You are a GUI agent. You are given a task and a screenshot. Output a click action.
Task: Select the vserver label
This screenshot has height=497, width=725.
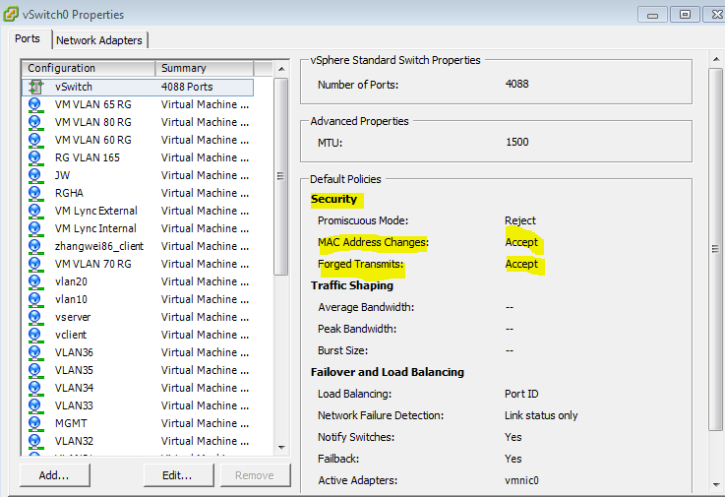(x=73, y=317)
